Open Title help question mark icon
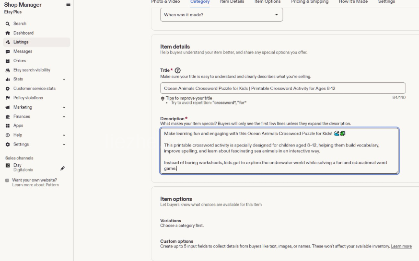The width and height of the screenshot is (419, 261). click(x=177, y=70)
